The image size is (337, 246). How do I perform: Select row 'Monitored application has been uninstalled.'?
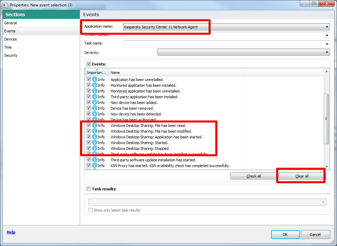[x=145, y=91]
